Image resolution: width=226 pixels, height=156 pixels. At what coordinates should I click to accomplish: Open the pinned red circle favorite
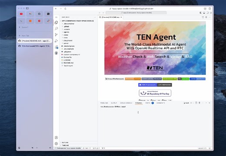pyautogui.click(x=39, y=21)
